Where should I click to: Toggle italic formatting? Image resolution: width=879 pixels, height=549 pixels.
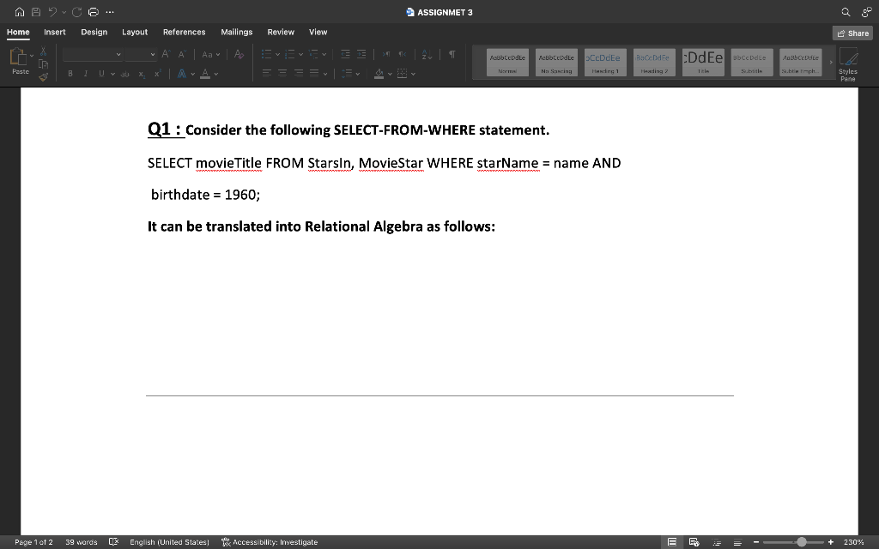86,74
